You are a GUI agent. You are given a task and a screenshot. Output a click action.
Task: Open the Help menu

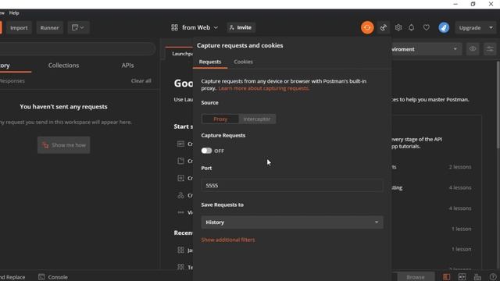(14, 13)
